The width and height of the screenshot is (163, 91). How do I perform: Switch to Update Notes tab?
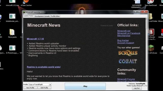coord(28,16)
